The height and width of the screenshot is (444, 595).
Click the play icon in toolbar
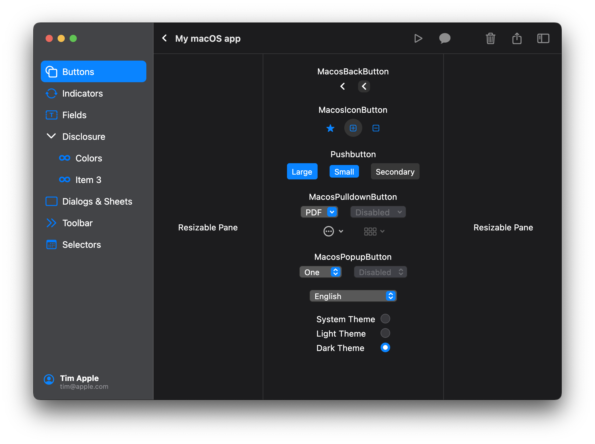coord(418,38)
